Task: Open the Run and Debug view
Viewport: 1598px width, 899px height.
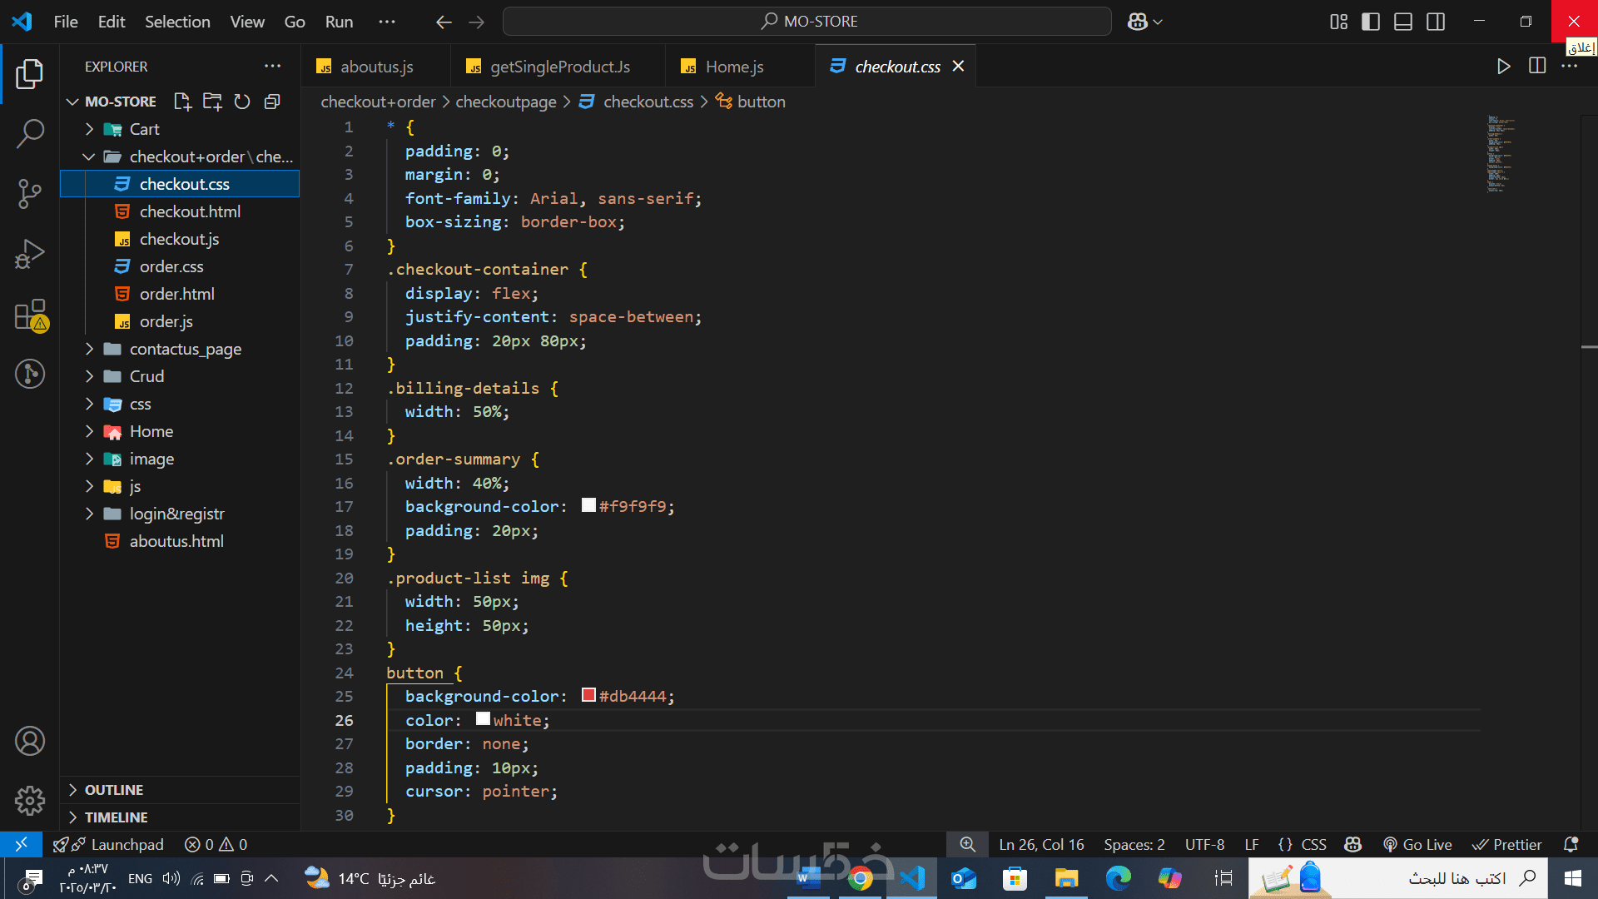Action: tap(30, 254)
